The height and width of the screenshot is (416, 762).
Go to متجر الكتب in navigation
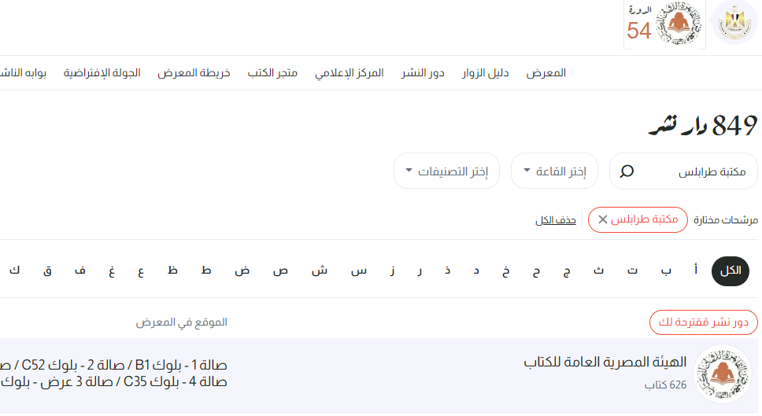pos(272,73)
